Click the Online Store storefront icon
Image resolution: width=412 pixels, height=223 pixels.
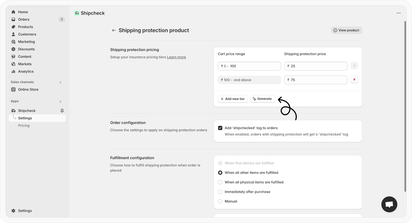[x=13, y=90]
